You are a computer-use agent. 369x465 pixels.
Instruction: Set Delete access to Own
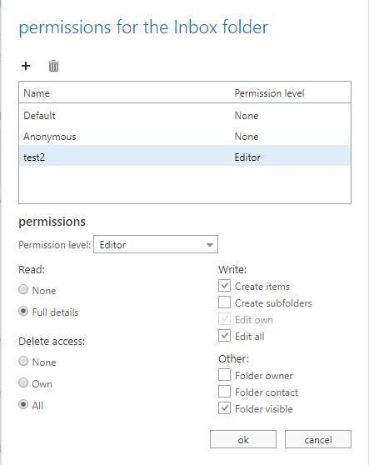pos(23,382)
